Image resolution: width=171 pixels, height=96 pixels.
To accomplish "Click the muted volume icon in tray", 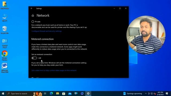I will 155,94.
